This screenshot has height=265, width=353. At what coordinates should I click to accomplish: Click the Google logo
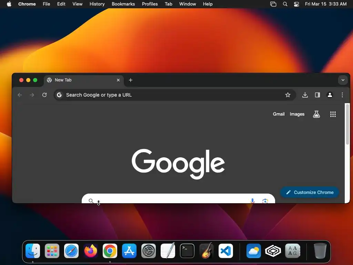[x=178, y=164]
